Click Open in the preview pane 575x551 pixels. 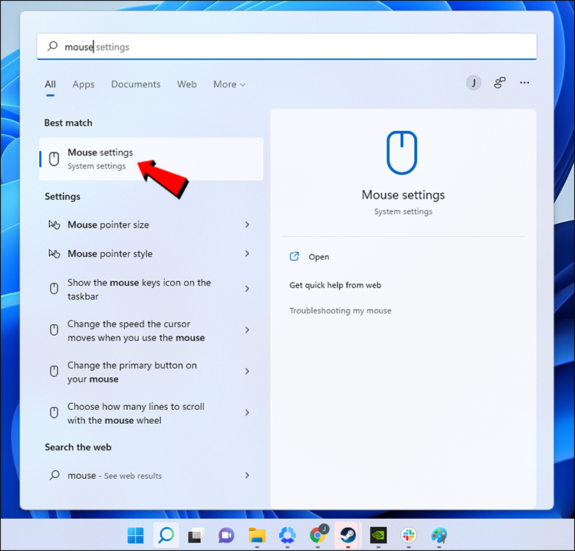(x=319, y=257)
